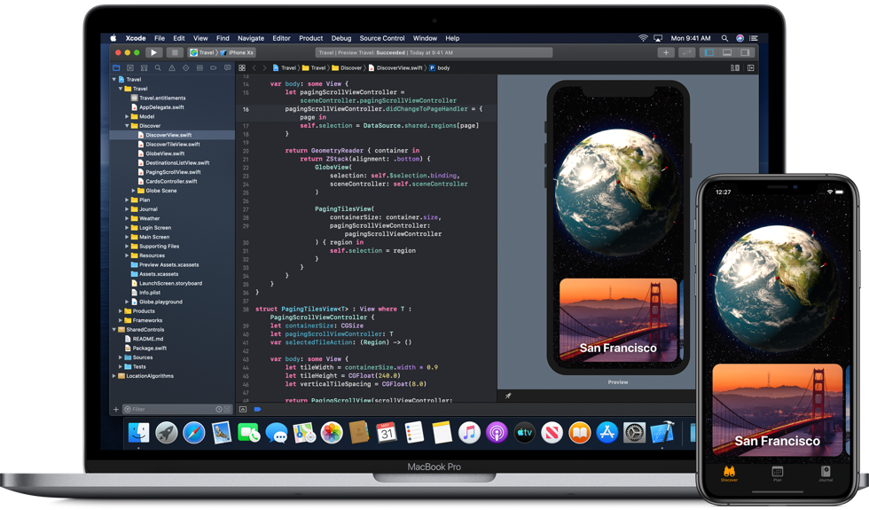Click the Stop button in Xcode toolbar

coord(175,52)
